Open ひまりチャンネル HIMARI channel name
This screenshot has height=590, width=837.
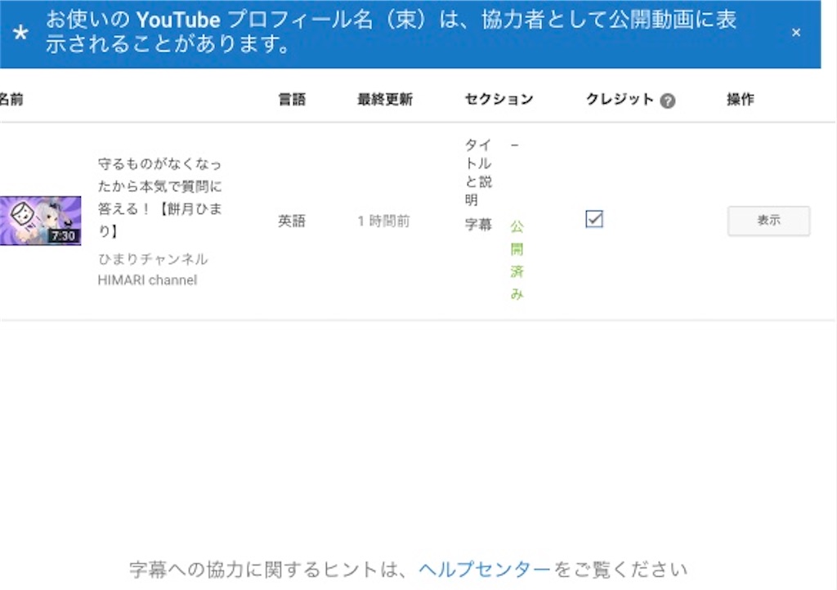153,270
